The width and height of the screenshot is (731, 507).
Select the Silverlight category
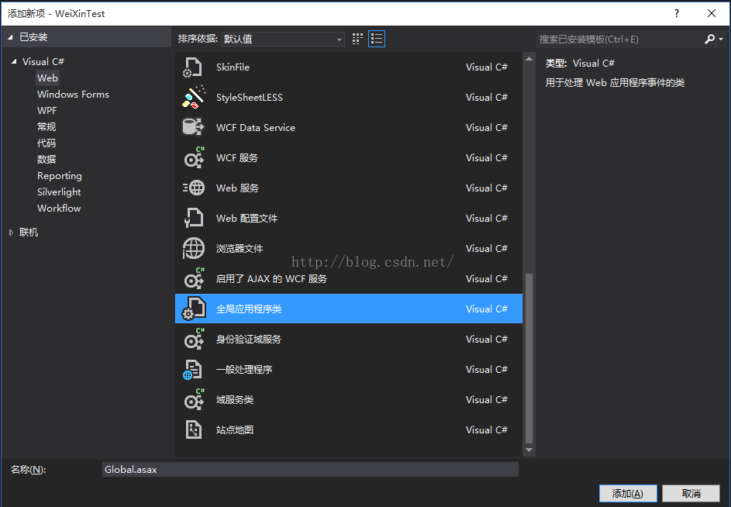(x=59, y=192)
